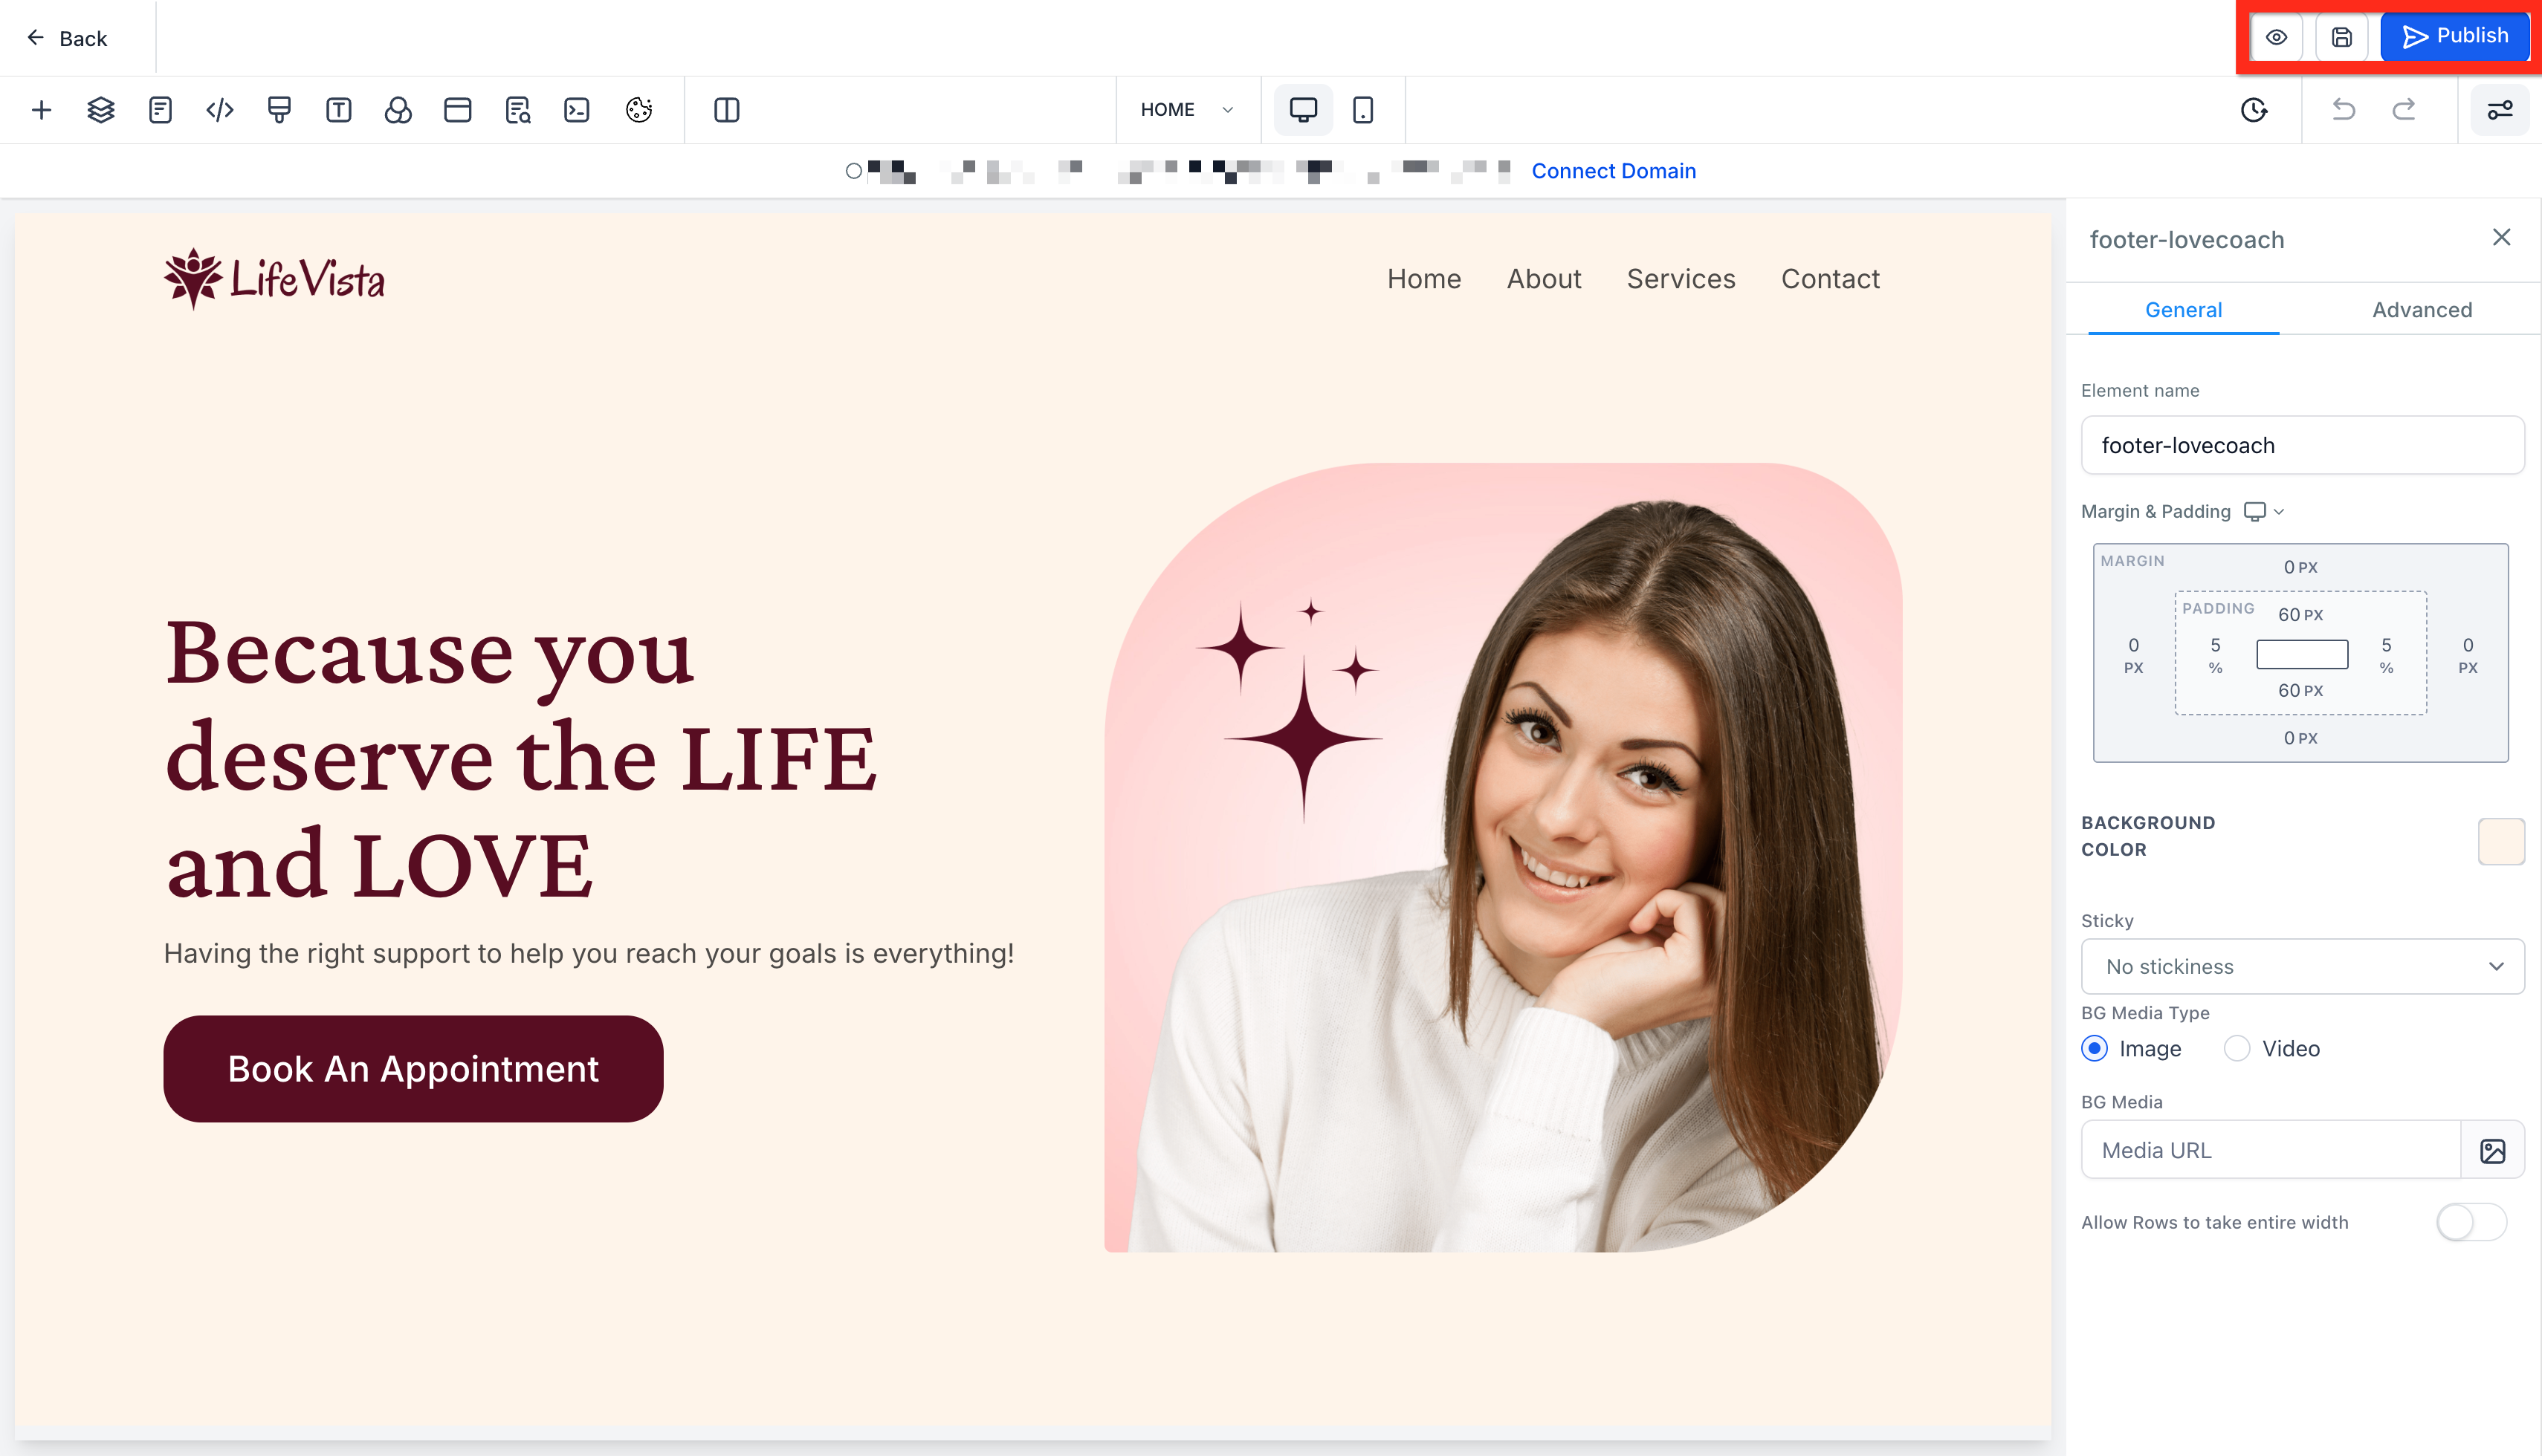Select the General tab
This screenshot has height=1456, width=2542.
coord(2183,309)
